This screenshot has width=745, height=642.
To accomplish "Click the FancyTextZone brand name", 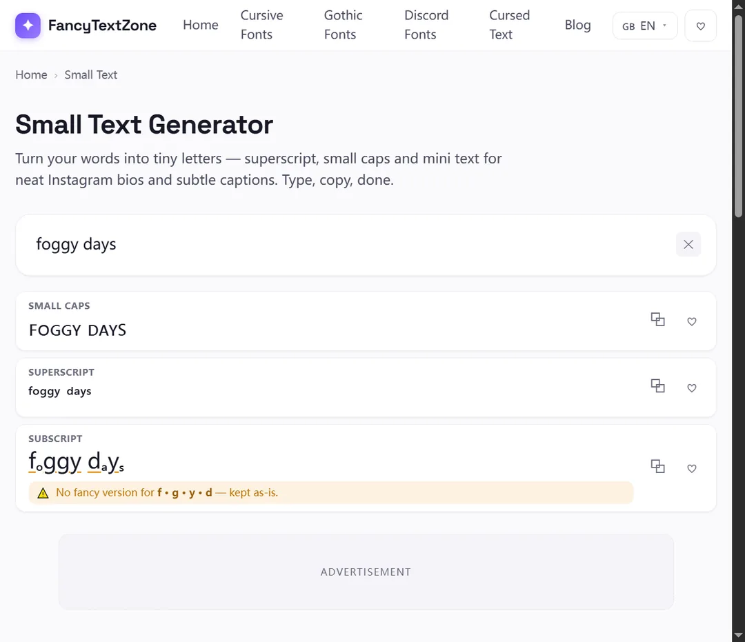I will [x=102, y=25].
